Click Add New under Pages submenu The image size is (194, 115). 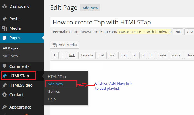click(x=10, y=56)
